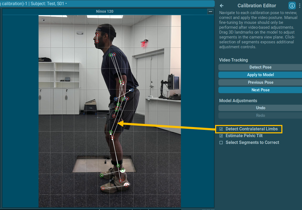
Task: Advance to Next Pose
Action: tap(260, 90)
